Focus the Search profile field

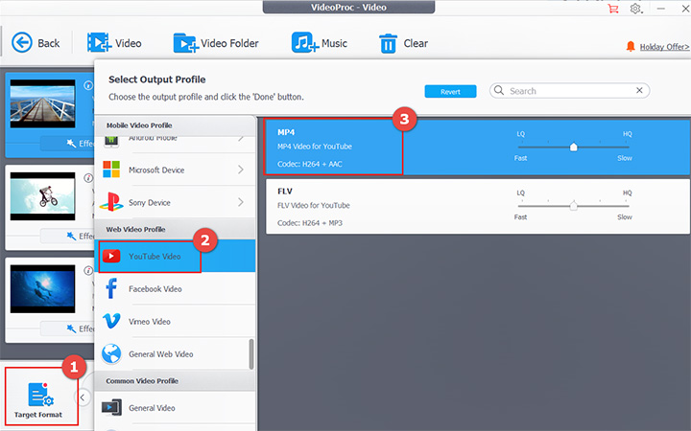point(569,91)
